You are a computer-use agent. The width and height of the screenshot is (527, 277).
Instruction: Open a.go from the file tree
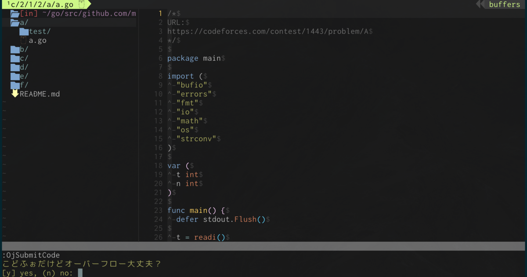tap(38, 40)
